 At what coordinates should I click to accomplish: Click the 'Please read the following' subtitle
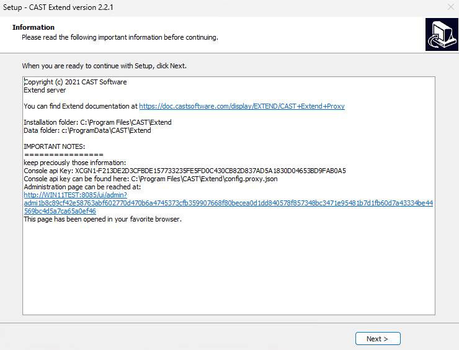(x=120, y=37)
